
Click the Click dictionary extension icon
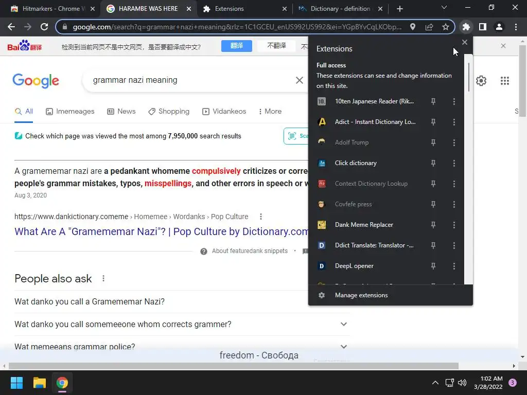(x=322, y=163)
